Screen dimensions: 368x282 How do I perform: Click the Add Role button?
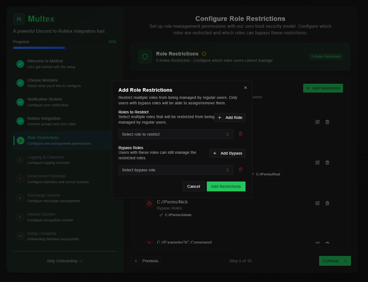(230, 118)
